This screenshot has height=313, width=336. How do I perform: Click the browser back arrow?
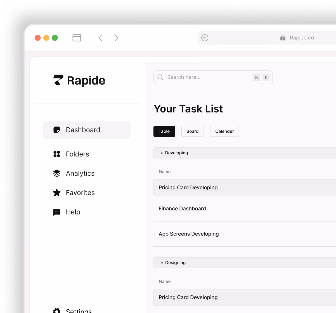point(100,38)
